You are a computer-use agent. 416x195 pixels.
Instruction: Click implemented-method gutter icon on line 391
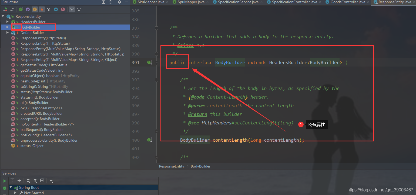[x=150, y=62]
